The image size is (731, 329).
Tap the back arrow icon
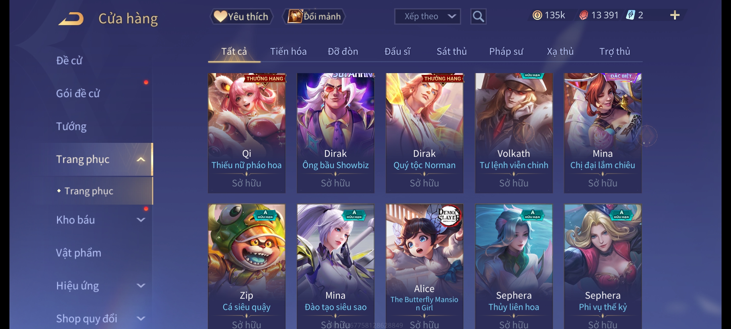(71, 19)
